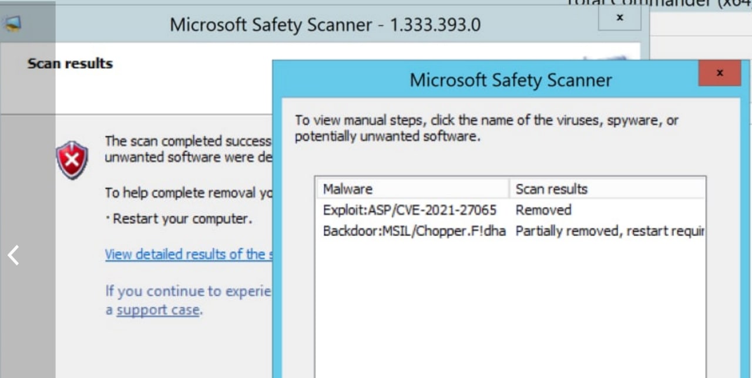Open View detailed results link
The height and width of the screenshot is (378, 752).
(x=188, y=255)
